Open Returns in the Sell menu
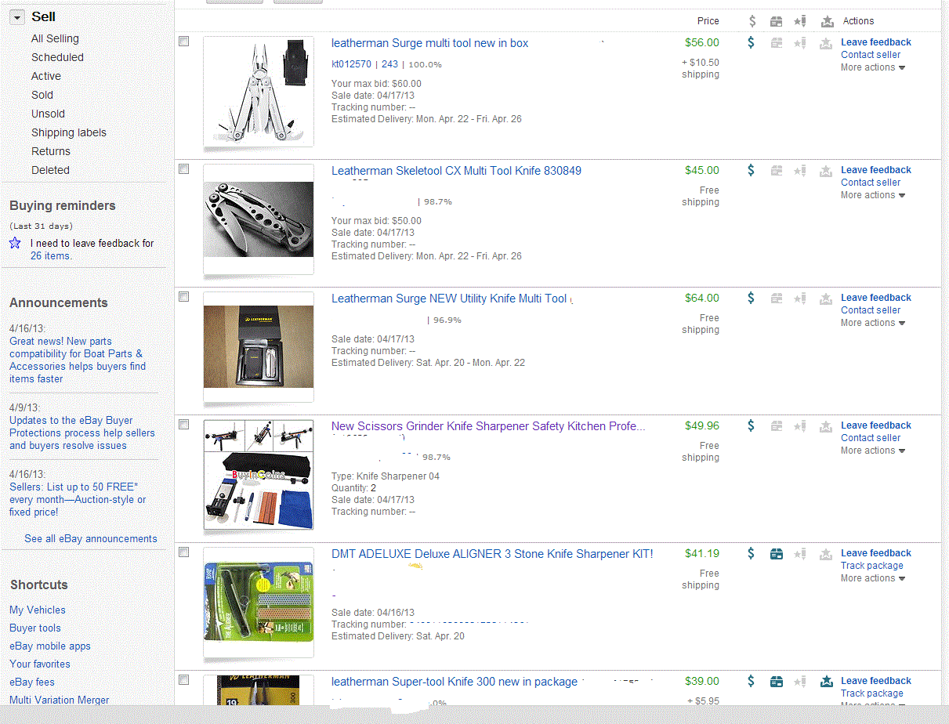The height and width of the screenshot is (724, 949). coord(51,151)
